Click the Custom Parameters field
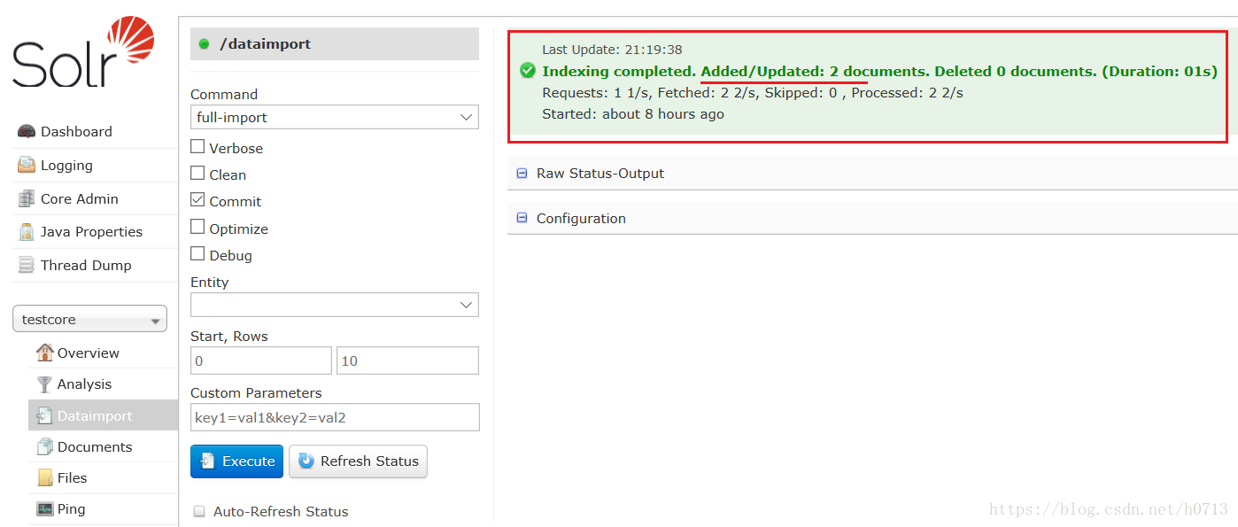 pyautogui.click(x=335, y=417)
